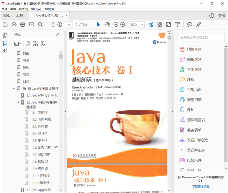Image resolution: width=228 pixels, height=193 pixels.
Task: Click the read mode download icon
Action: click(x=177, y=24)
